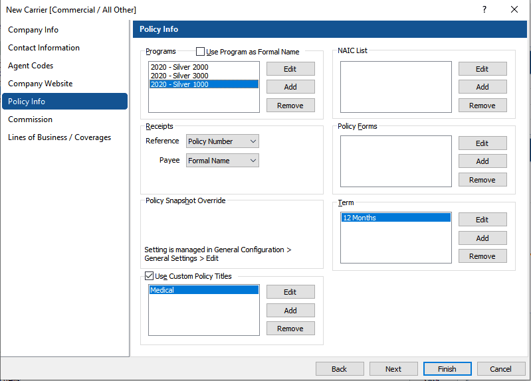Click Remove button for NAIC List
The height and width of the screenshot is (381, 531).
pos(482,106)
